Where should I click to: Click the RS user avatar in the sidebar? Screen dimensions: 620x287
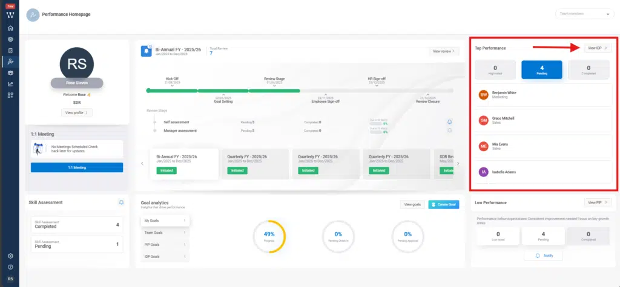(x=11, y=279)
